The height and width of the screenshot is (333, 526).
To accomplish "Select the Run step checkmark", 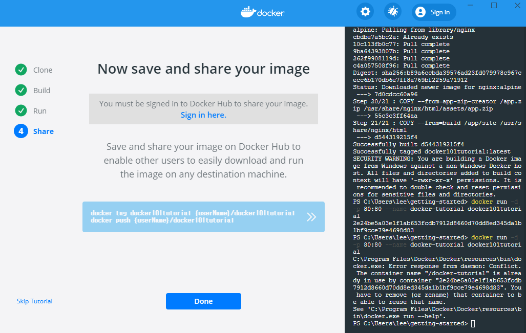I will 21,110.
